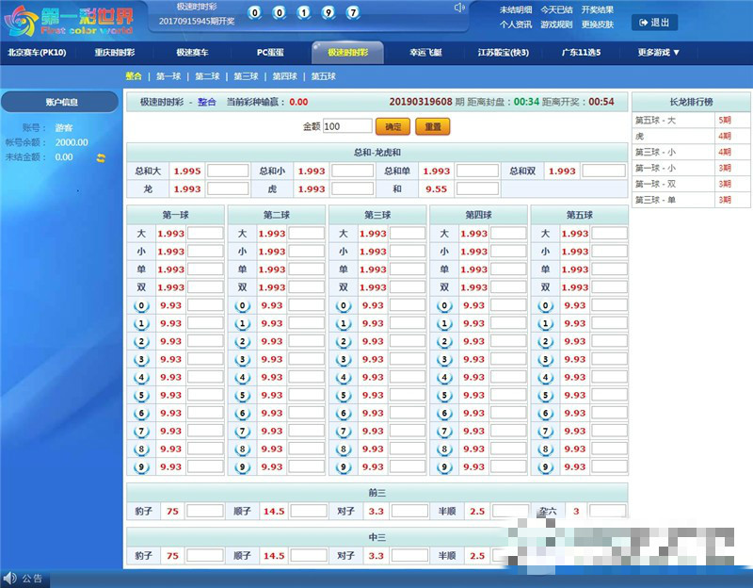Open 未结明细 link in header
Viewport: 753px width, 588px height.
(516, 9)
